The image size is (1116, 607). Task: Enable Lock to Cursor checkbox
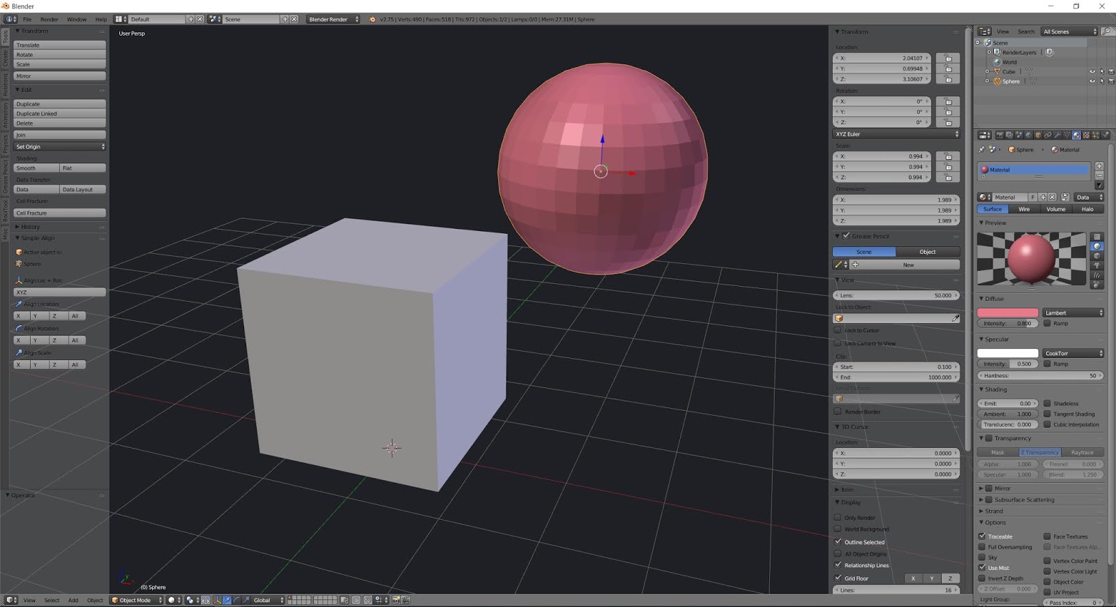click(x=838, y=331)
